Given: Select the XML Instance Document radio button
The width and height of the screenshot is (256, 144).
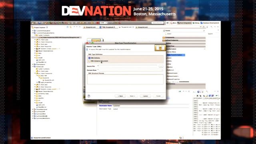Looking at the screenshot, I should (x=89, y=61).
